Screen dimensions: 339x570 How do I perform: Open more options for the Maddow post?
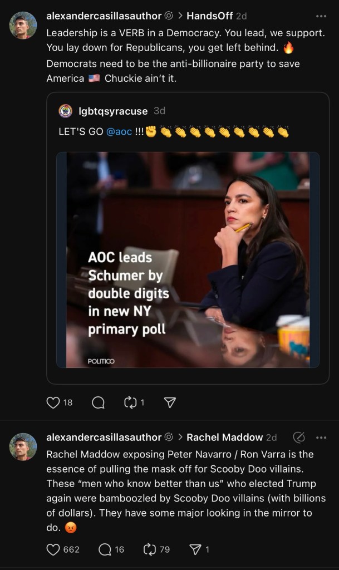[x=321, y=437]
